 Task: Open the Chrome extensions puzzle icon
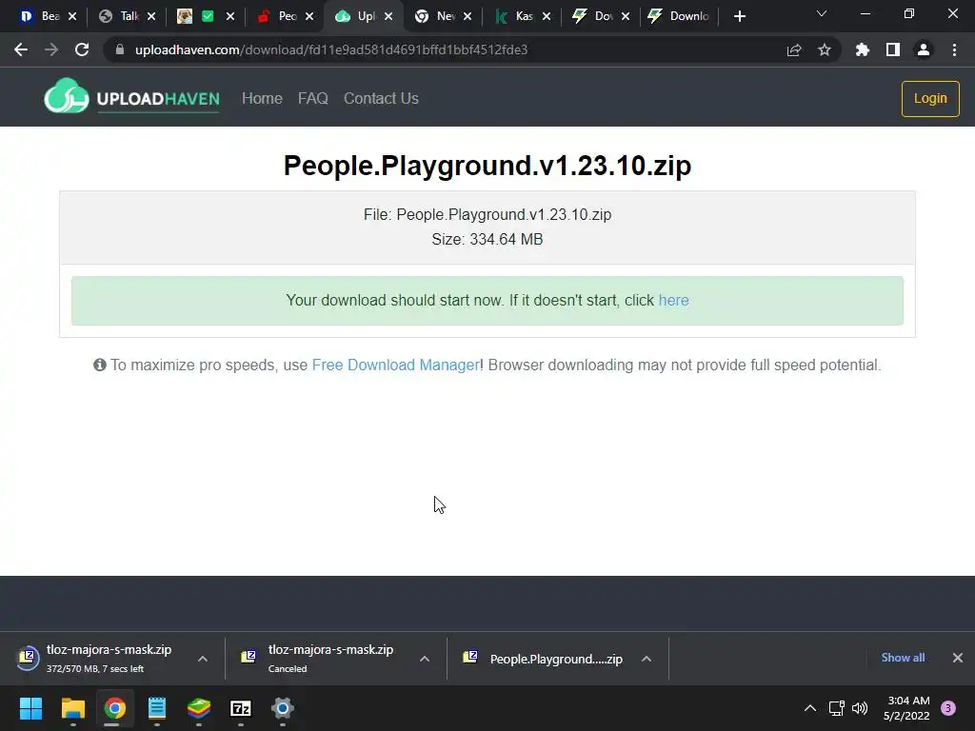point(862,49)
